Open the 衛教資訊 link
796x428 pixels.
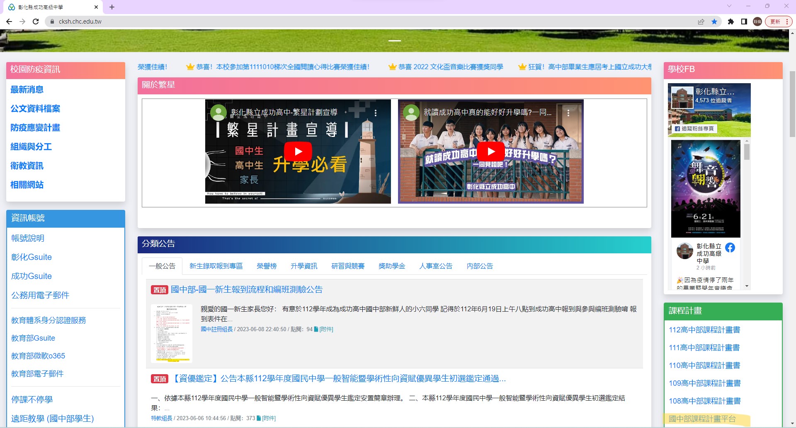[x=27, y=166]
